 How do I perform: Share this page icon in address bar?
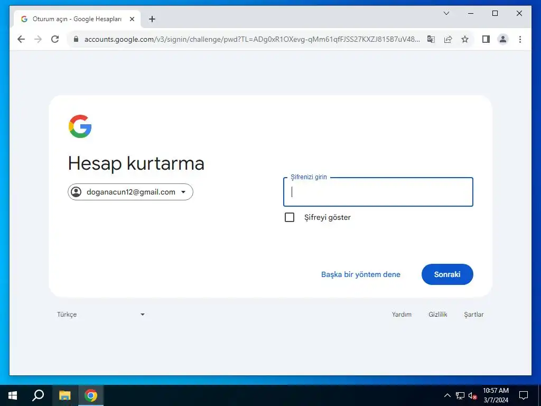[x=448, y=39]
